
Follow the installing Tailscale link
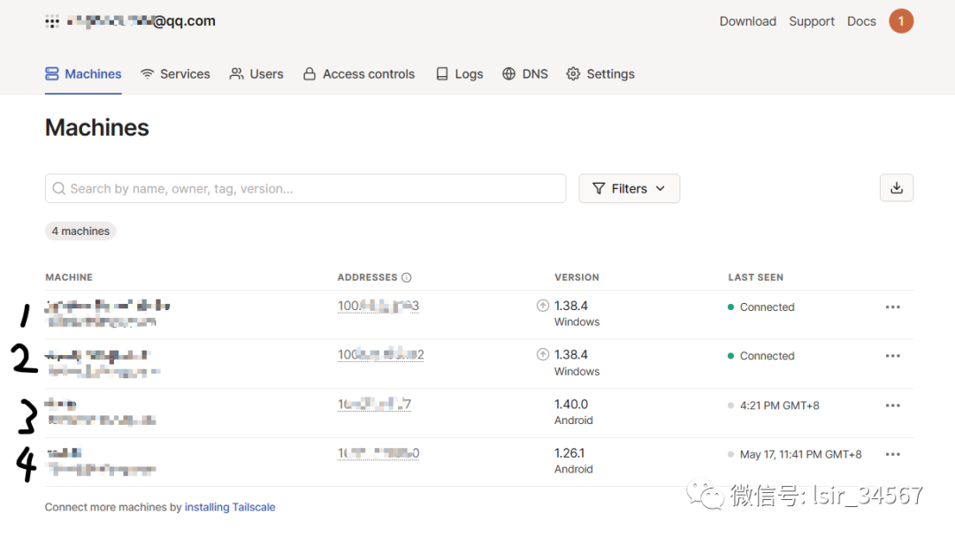point(230,508)
